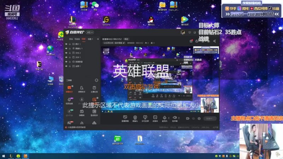Open the virtual avatar tool with the NEW badge
The width and height of the screenshot is (283, 159).
coord(69,113)
